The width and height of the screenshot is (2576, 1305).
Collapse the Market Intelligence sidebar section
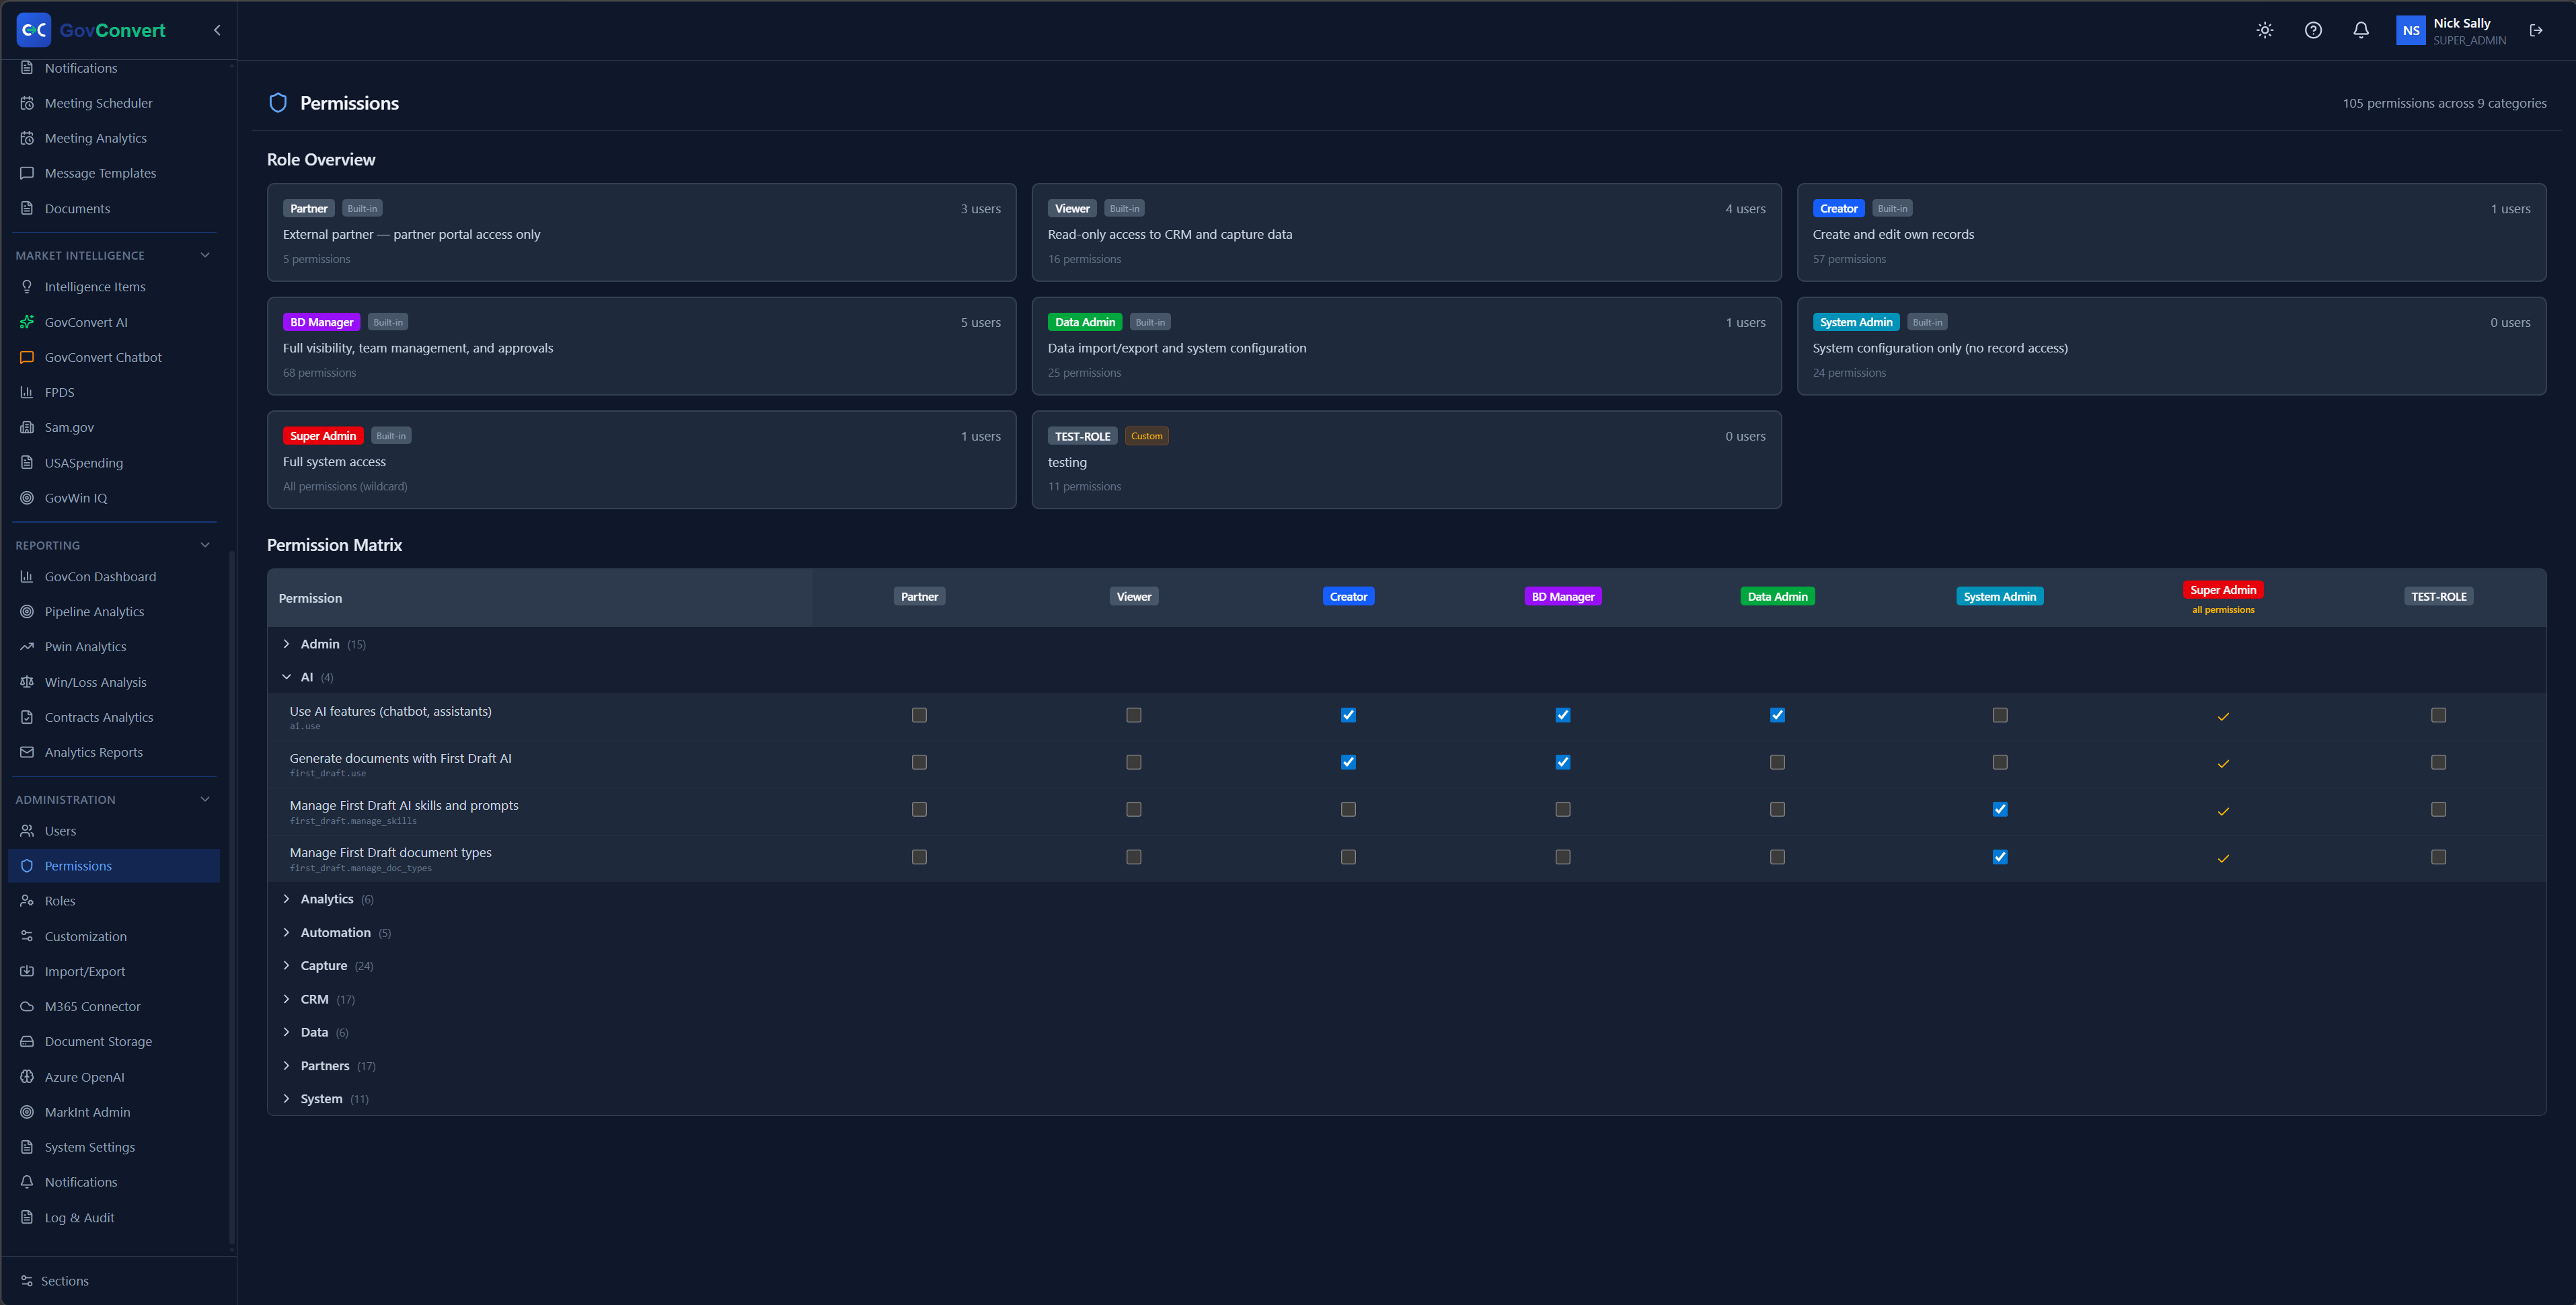pyautogui.click(x=205, y=255)
